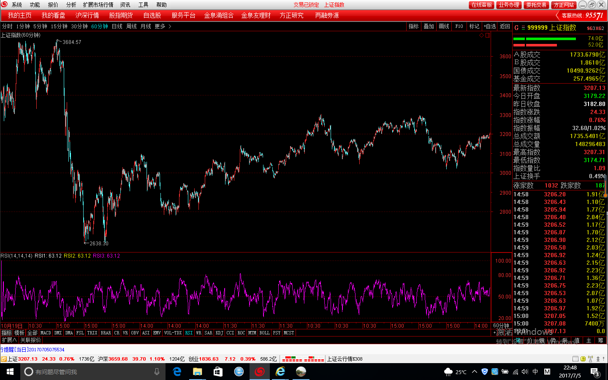Screen dimensions: 608x380
Task: Switch chart to 分时 view
Action: coord(7,26)
